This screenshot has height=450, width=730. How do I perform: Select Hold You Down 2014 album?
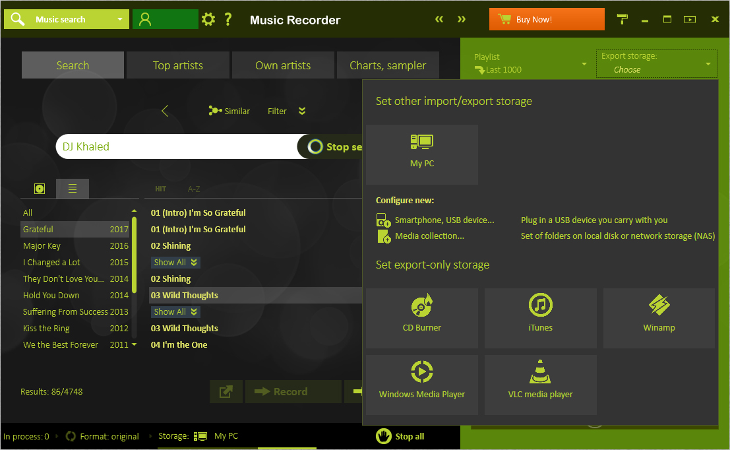(x=75, y=296)
